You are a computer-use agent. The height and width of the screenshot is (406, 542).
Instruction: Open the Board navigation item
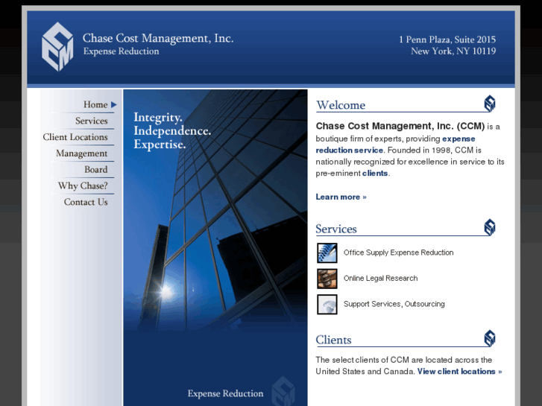click(95, 169)
